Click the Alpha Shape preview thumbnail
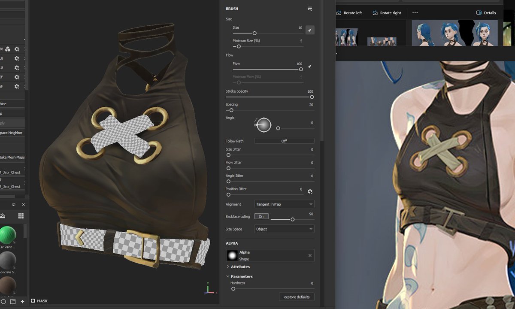The width and height of the screenshot is (515, 309). pos(232,255)
